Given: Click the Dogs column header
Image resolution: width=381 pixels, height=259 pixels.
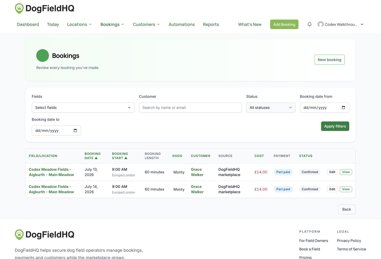Looking at the screenshot, I should point(177,156).
